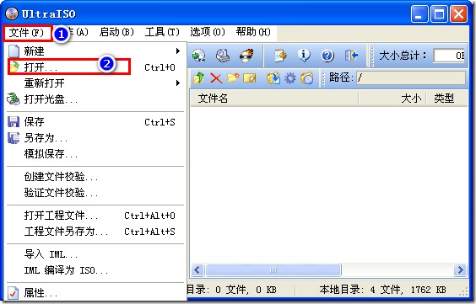Screen dimensions: 476x304
Task: Click the horizontal scrollbar thumb
Action: [x=273, y=269]
